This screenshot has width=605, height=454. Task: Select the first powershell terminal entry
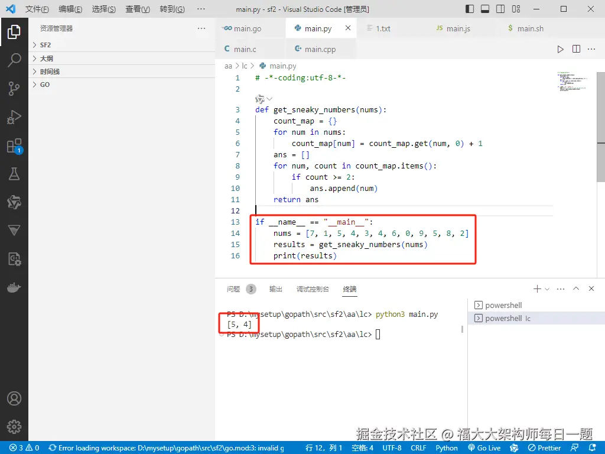point(536,306)
